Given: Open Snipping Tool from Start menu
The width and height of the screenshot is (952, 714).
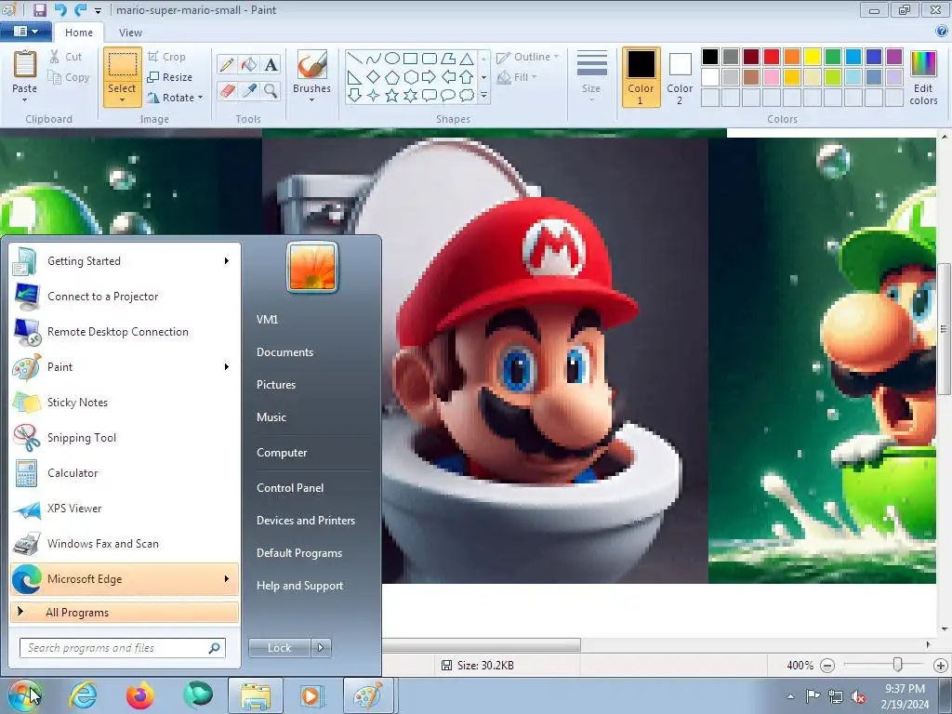Looking at the screenshot, I should click(125, 438).
